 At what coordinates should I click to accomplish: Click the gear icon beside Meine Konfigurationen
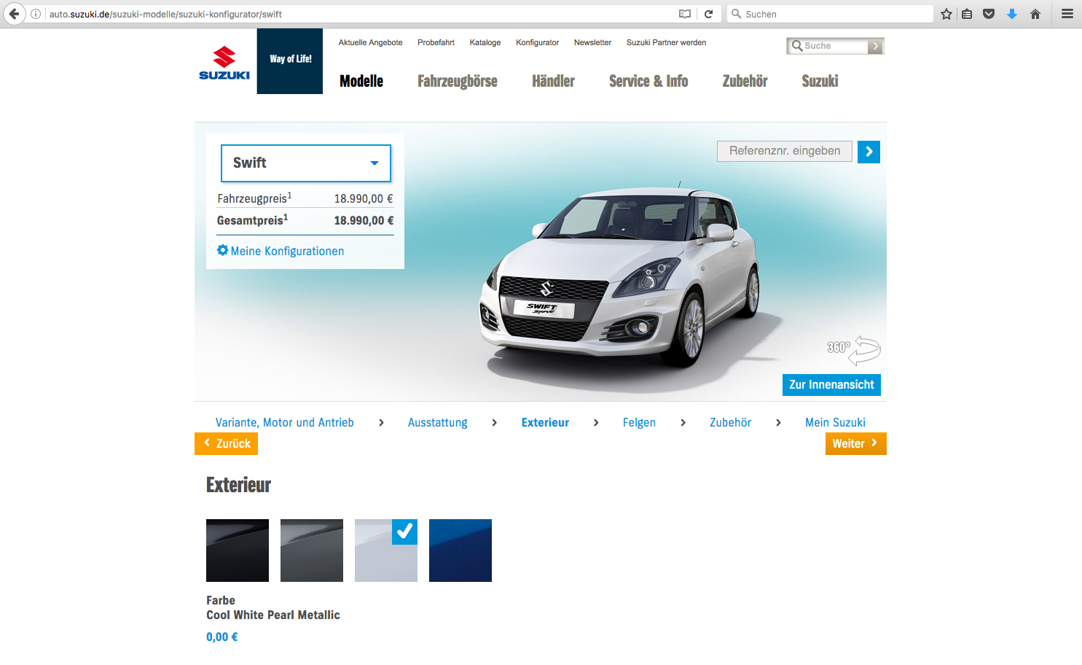[x=223, y=250]
